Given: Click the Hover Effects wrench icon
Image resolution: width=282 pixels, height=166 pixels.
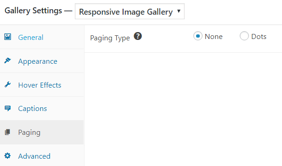Looking at the screenshot, I should (7, 84).
